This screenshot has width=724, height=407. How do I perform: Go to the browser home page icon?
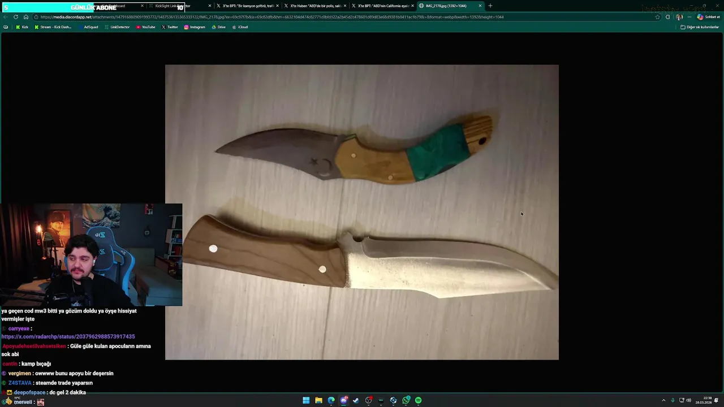(25, 17)
